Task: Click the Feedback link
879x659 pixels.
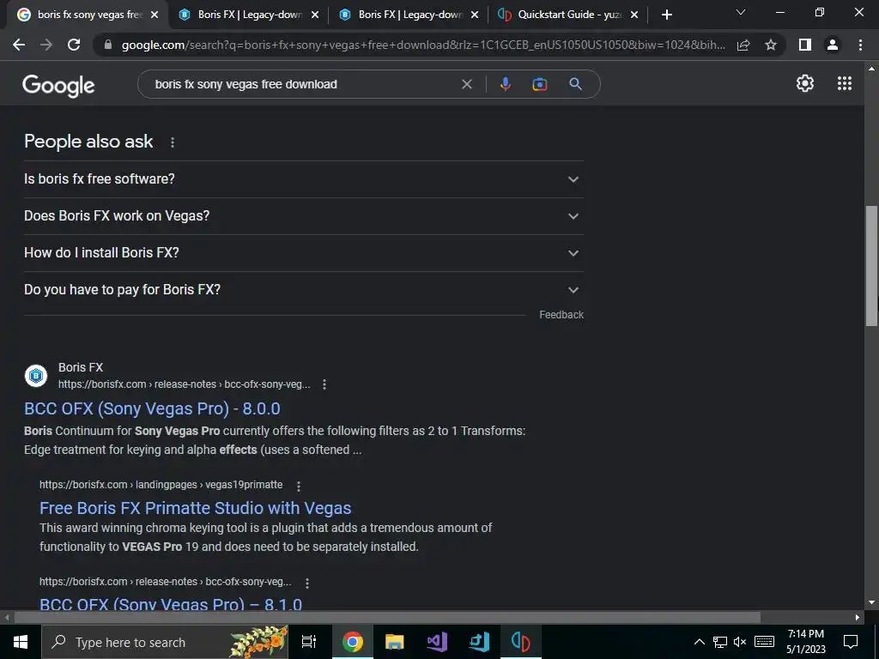Action: pyautogui.click(x=561, y=315)
